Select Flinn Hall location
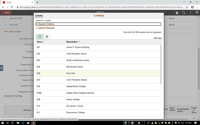This screenshot has width=200, height=125. point(71,73)
